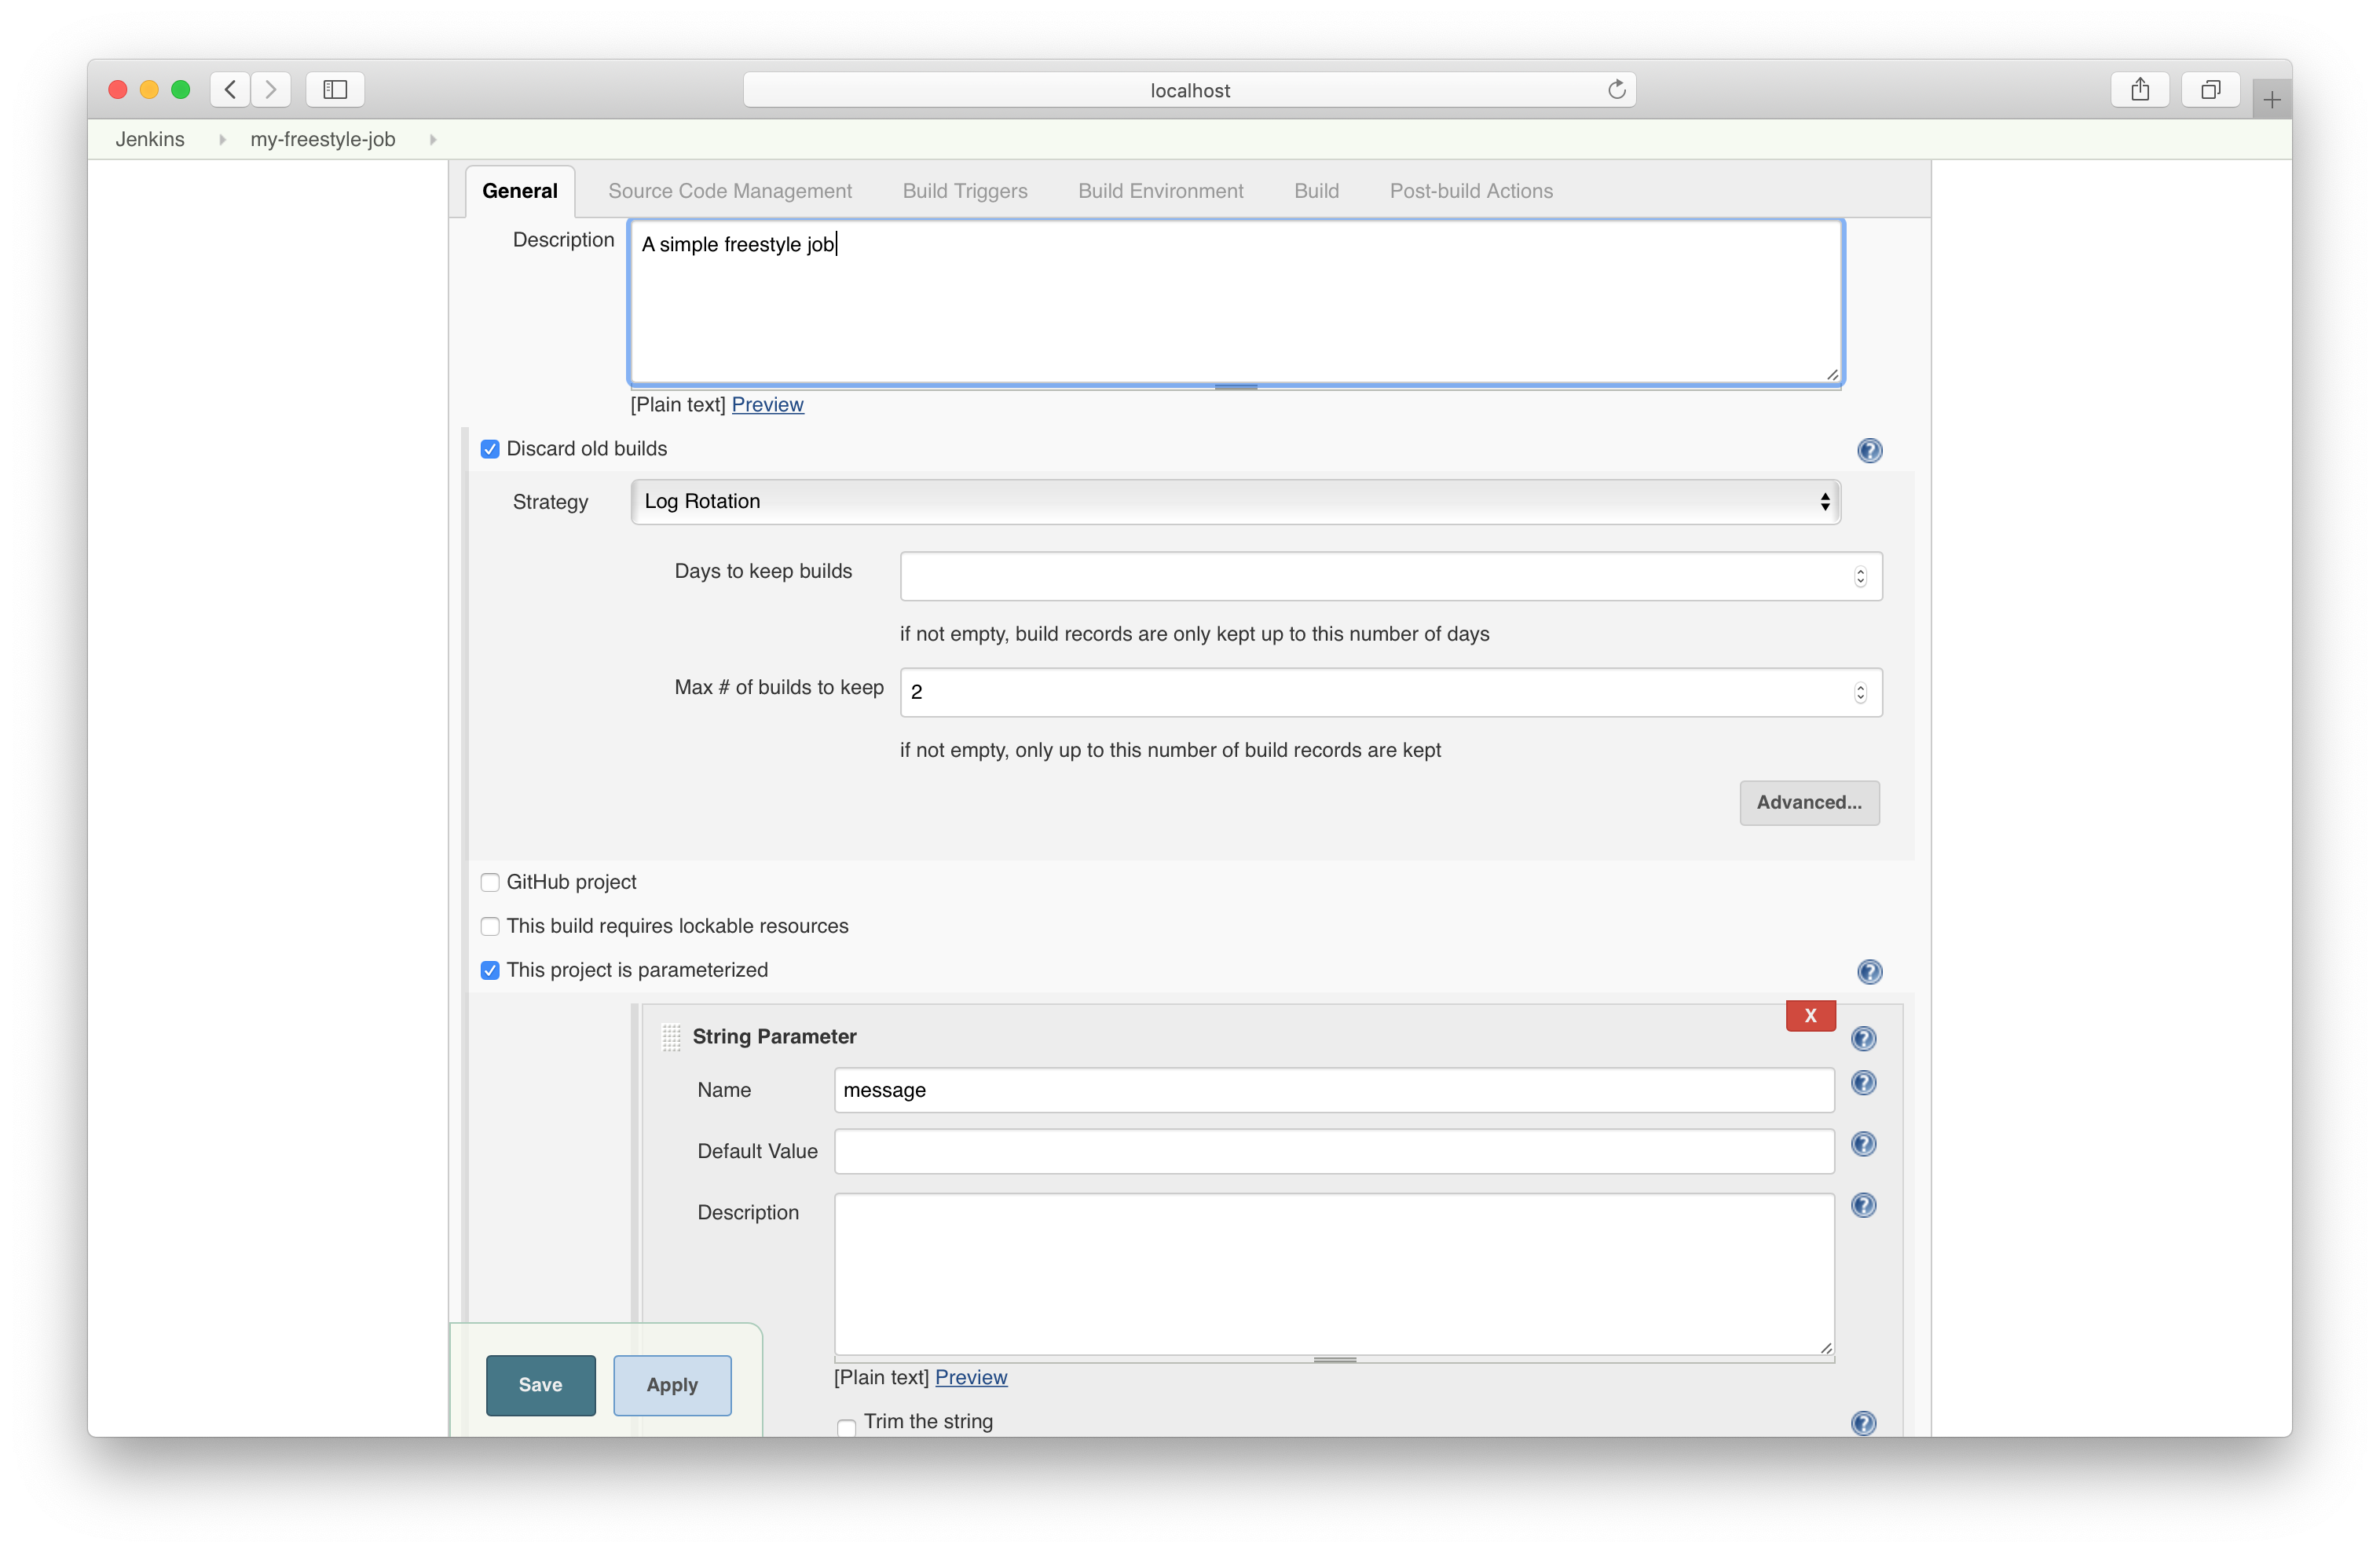Open help for This project is parameterized
The height and width of the screenshot is (1553, 2380).
click(1869, 971)
